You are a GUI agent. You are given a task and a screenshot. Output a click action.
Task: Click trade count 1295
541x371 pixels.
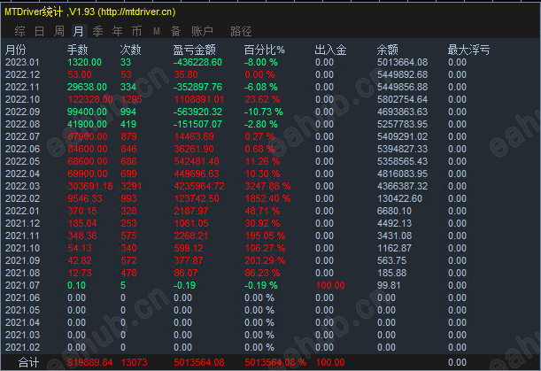131,100
